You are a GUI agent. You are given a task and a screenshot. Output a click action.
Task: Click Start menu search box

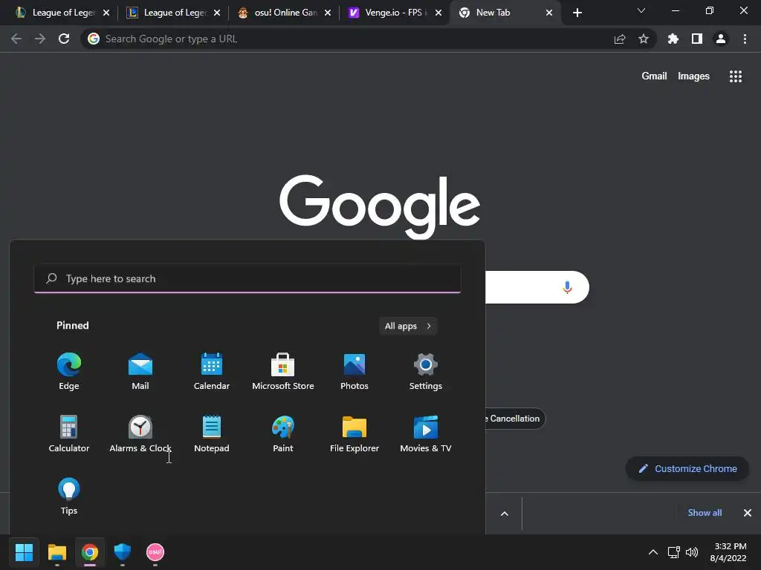coord(247,279)
